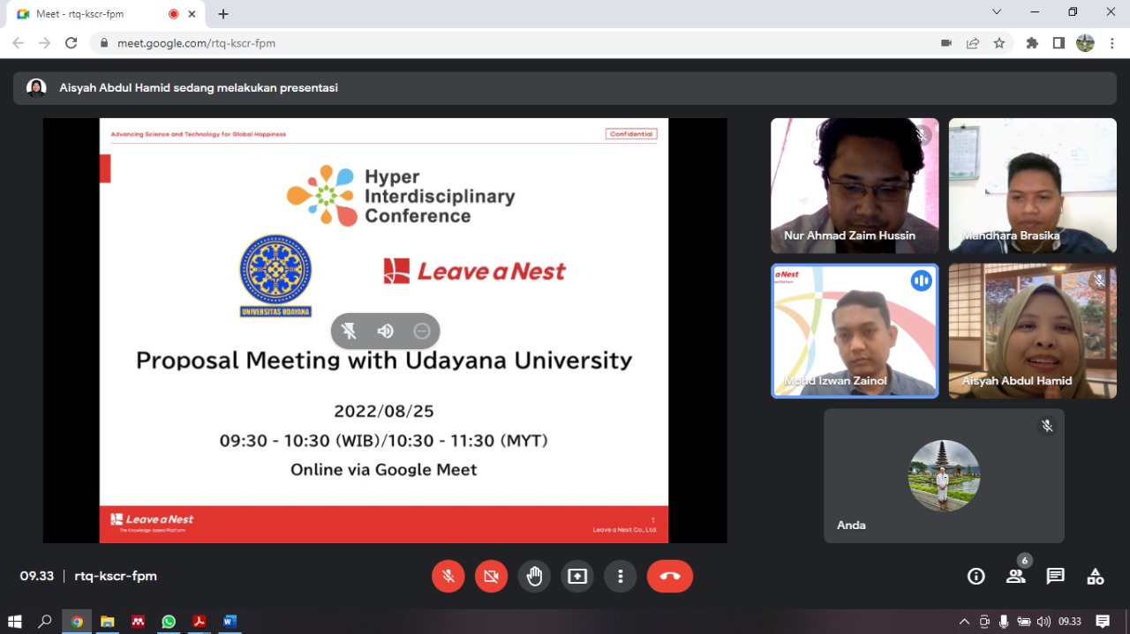Select Nur Ahmad Zaim Hussin video tile
1130x634 pixels.
point(855,185)
